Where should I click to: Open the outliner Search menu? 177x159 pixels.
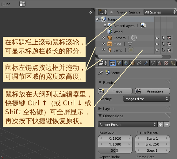[134, 12]
